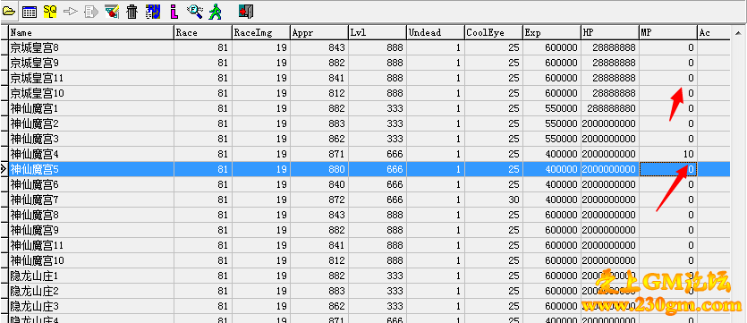
Task: Click HP value 288888880 in 神仙魔宫1 row
Action: point(610,108)
